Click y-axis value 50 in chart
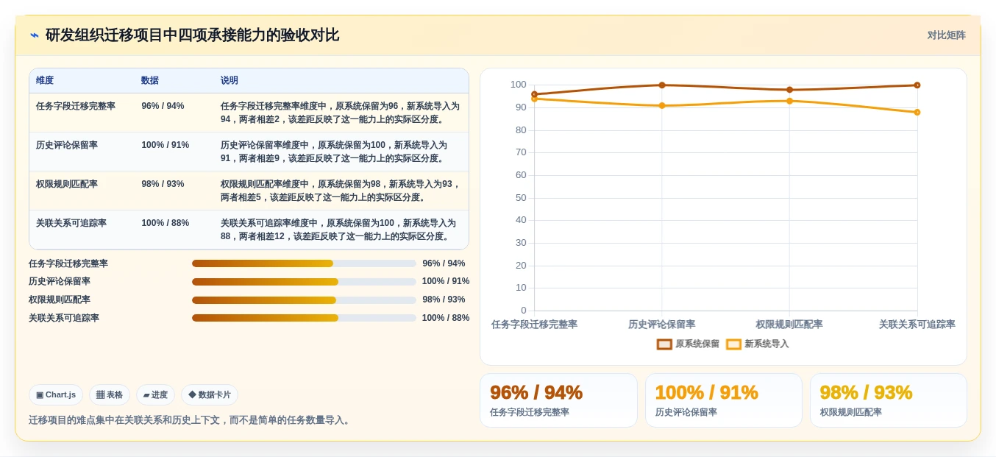The image size is (996, 457). [521, 198]
